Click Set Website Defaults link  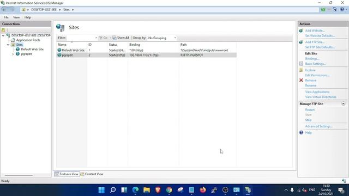pyautogui.click(x=320, y=35)
